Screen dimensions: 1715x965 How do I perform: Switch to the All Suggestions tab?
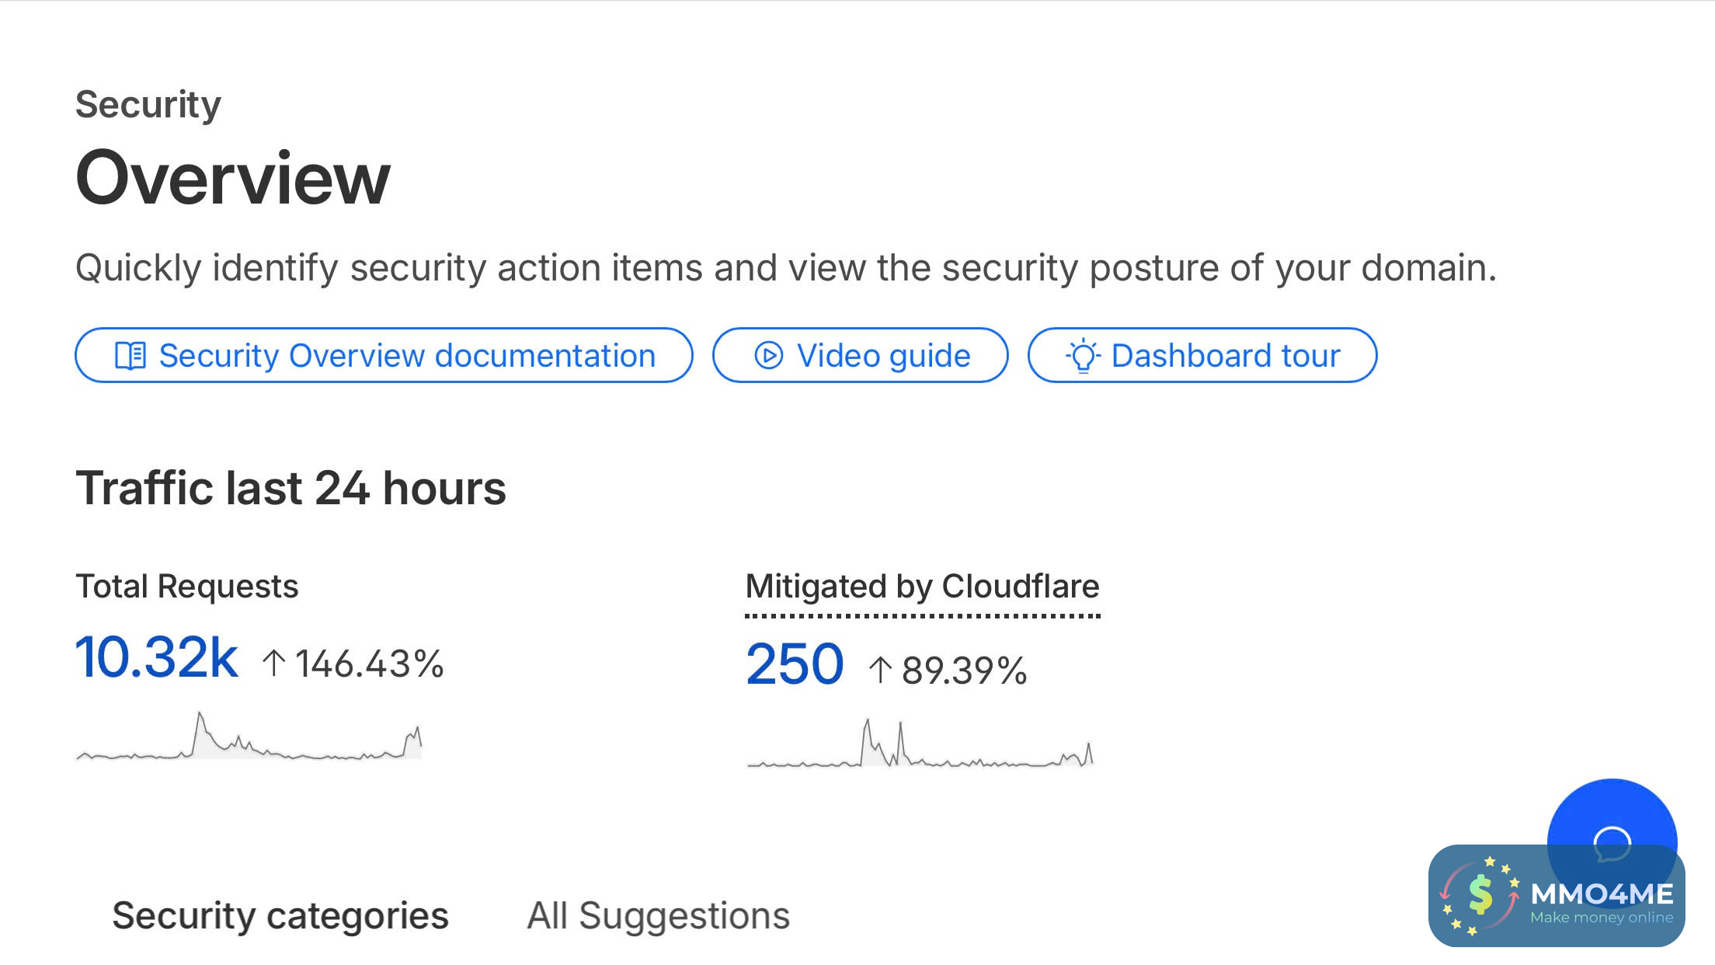coord(658,915)
